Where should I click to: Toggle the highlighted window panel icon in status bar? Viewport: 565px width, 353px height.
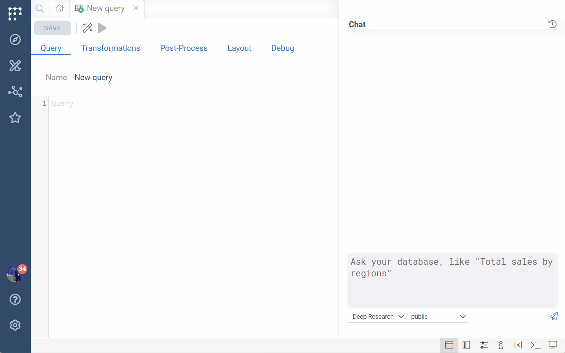point(449,345)
